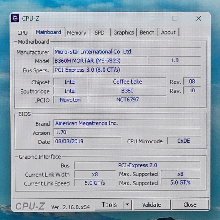Switch to the Memory tab
This screenshot has height=220, width=220.
tap(77, 33)
